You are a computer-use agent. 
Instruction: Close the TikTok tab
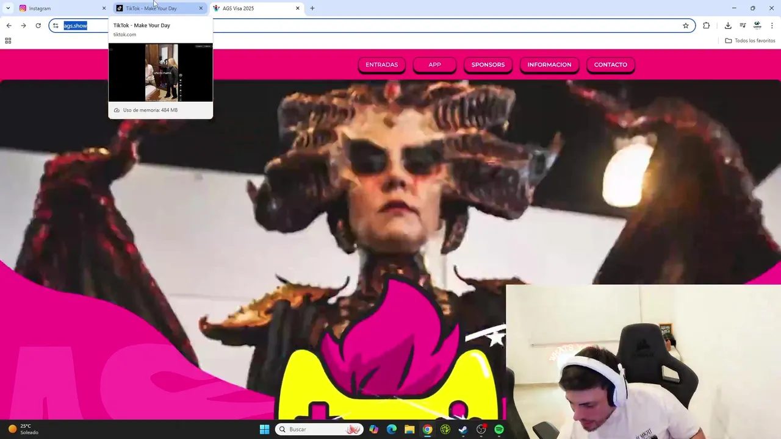point(201,8)
